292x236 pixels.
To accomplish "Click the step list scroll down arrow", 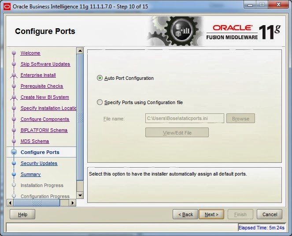I will coord(80,195).
